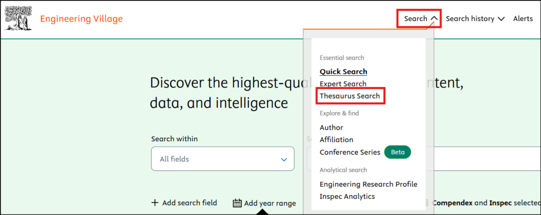Image resolution: width=541 pixels, height=215 pixels.
Task: Click the calendar icon for year range
Action: (237, 203)
